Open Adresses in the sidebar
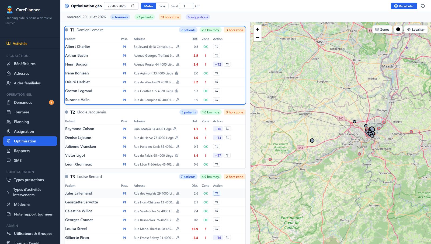 (30, 73)
